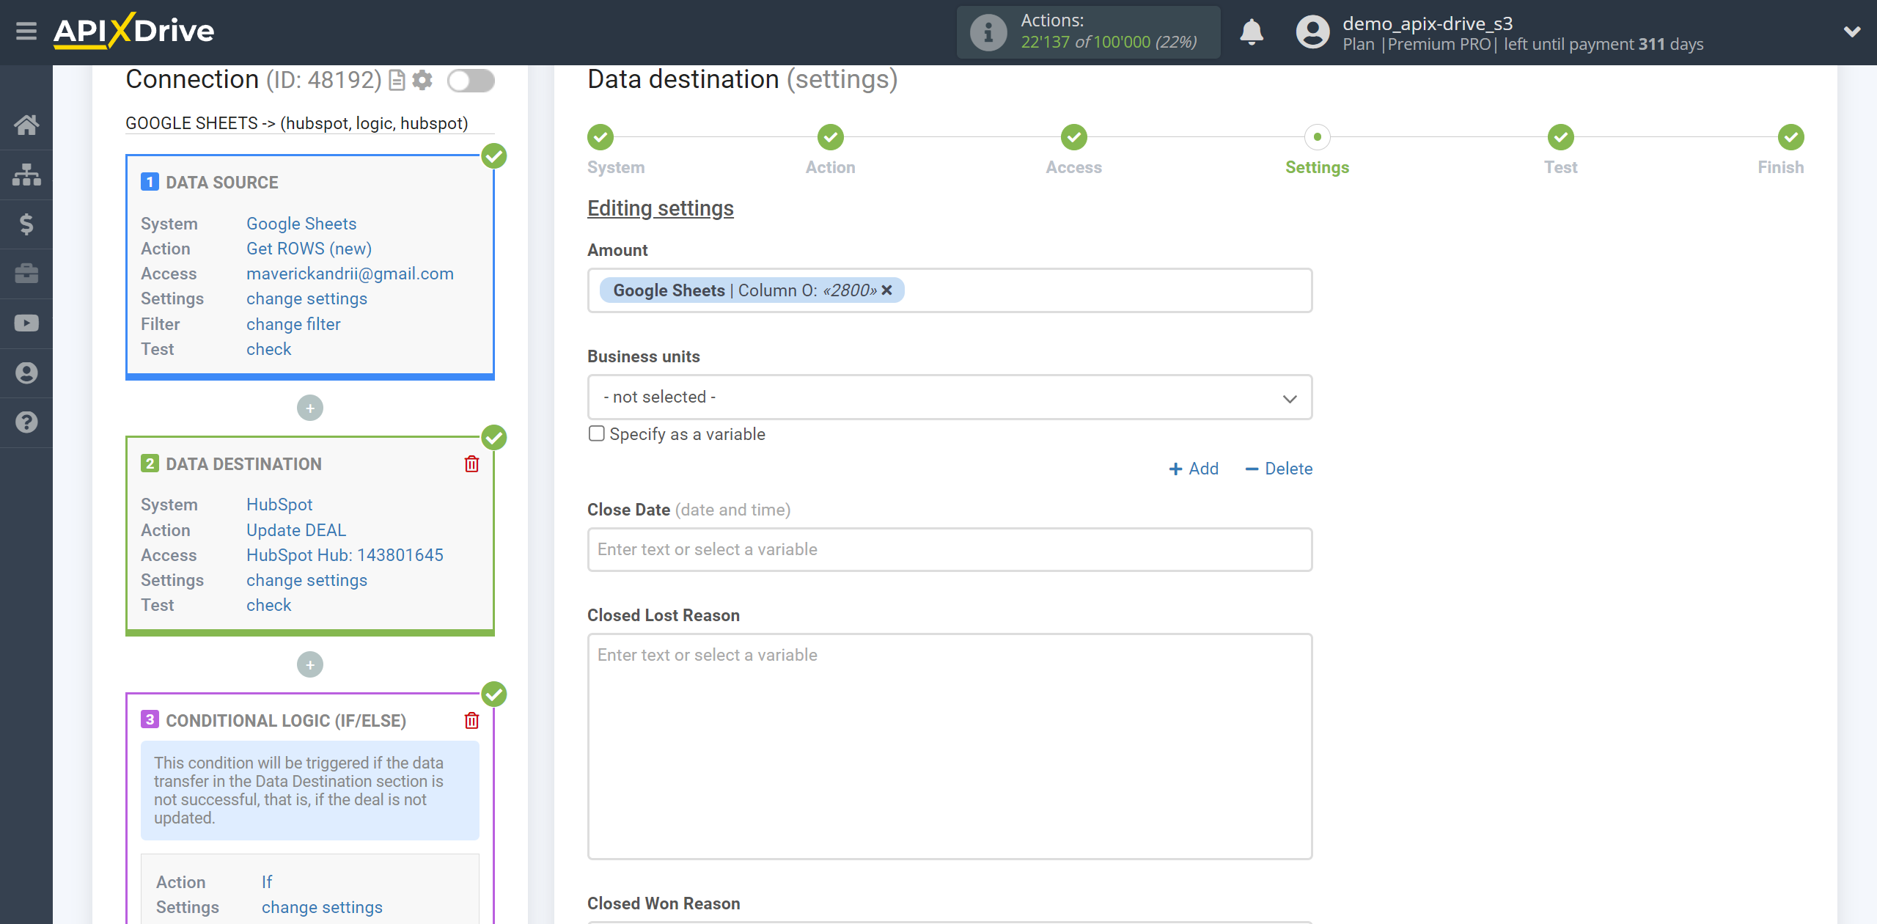Click Add business unit
The image size is (1877, 924).
click(1194, 469)
